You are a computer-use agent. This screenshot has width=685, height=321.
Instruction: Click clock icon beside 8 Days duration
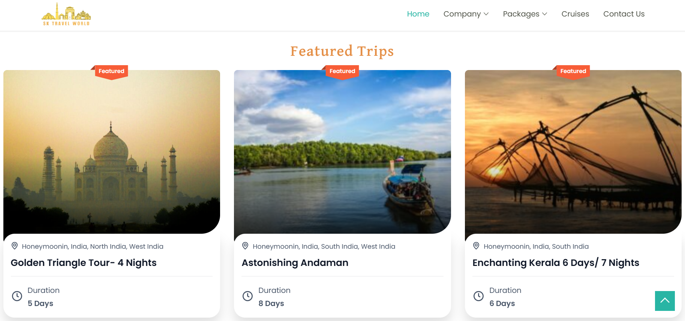(x=247, y=296)
